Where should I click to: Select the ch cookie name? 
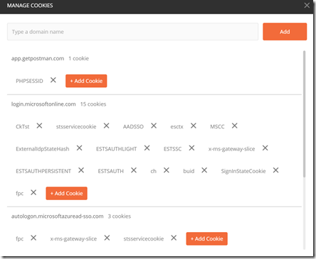(154, 171)
